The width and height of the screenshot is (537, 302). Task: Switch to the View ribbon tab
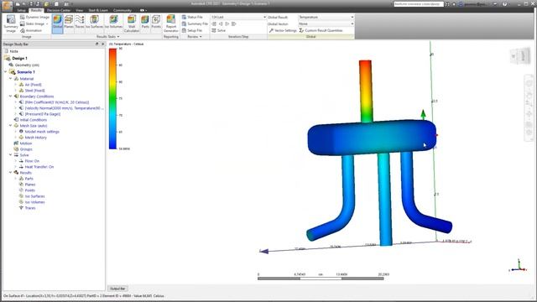(80, 10)
